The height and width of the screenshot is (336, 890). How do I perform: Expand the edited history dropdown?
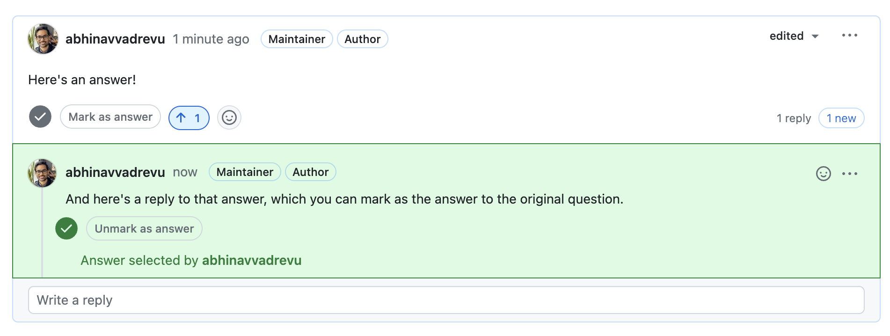tap(794, 36)
